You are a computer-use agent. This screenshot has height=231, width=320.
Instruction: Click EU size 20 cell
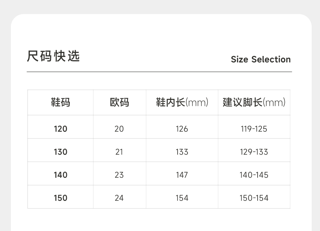tap(119, 129)
